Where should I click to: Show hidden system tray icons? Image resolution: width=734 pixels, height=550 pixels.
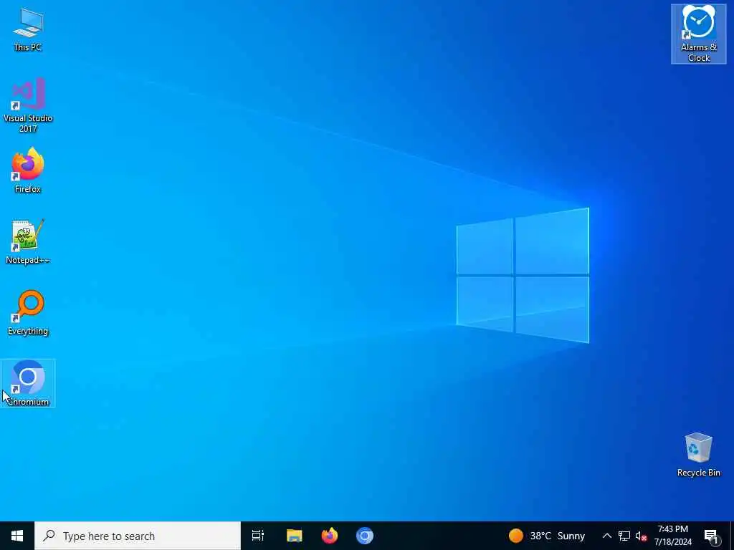click(x=606, y=536)
